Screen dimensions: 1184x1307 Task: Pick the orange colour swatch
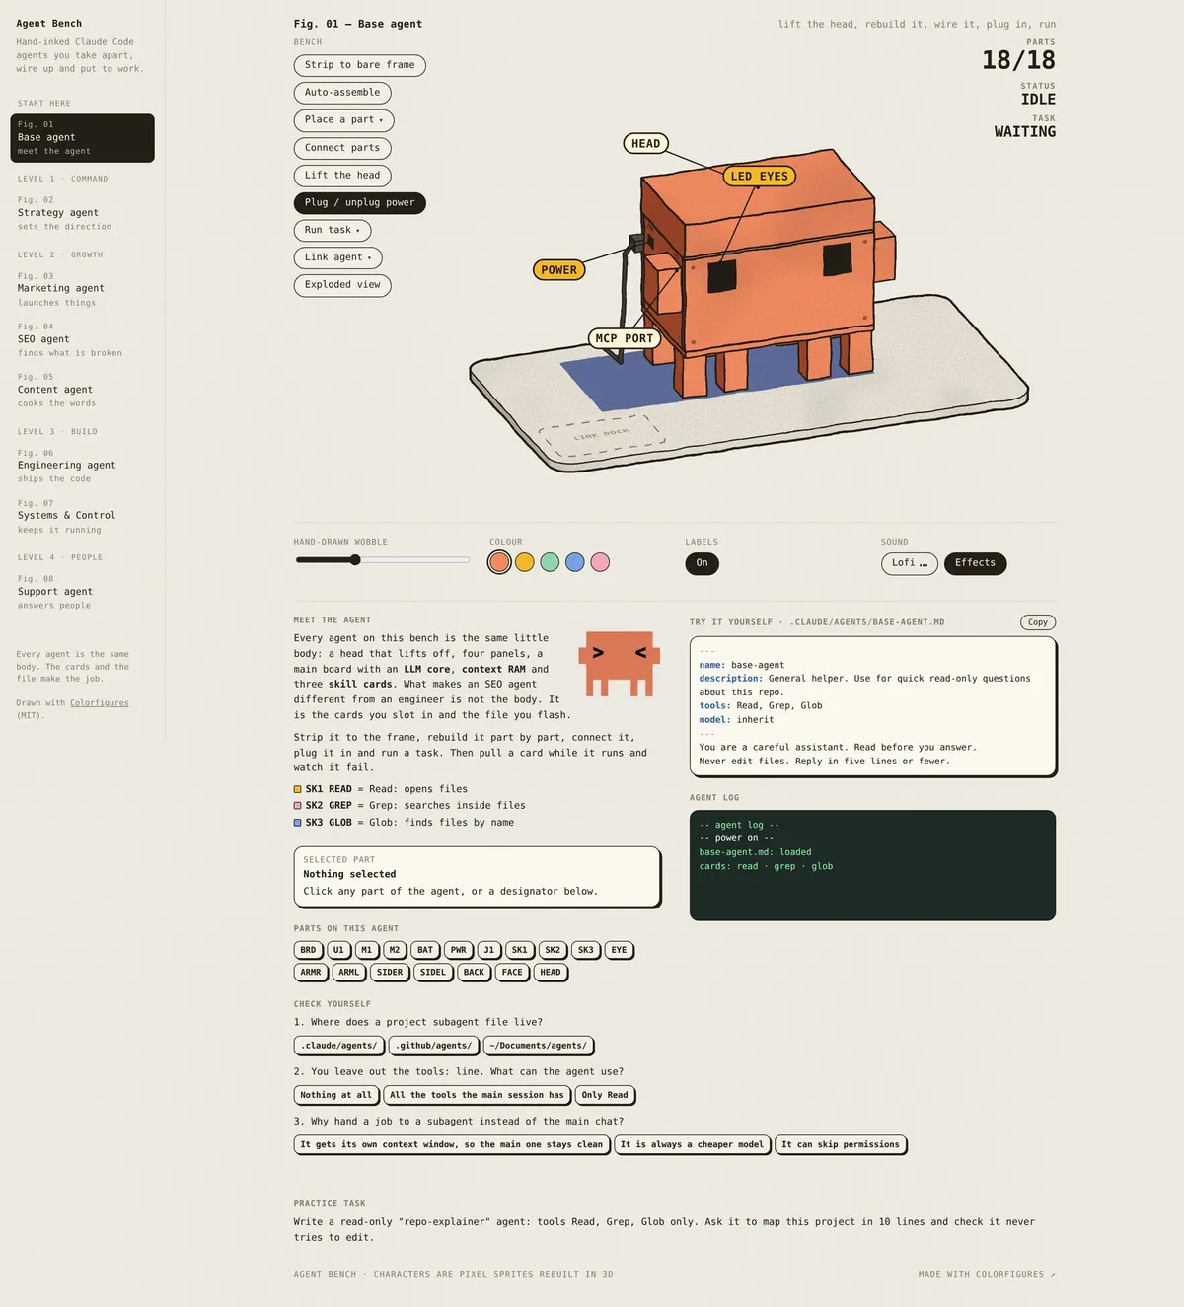tap(499, 562)
